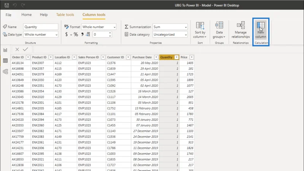The height and width of the screenshot is (171, 304).
Task: Switch to the Home tab
Action: 27,15
